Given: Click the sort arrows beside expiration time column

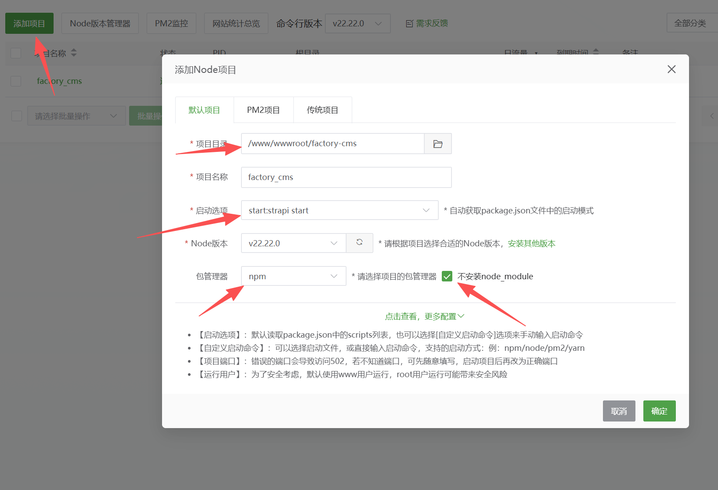Looking at the screenshot, I should (x=596, y=52).
